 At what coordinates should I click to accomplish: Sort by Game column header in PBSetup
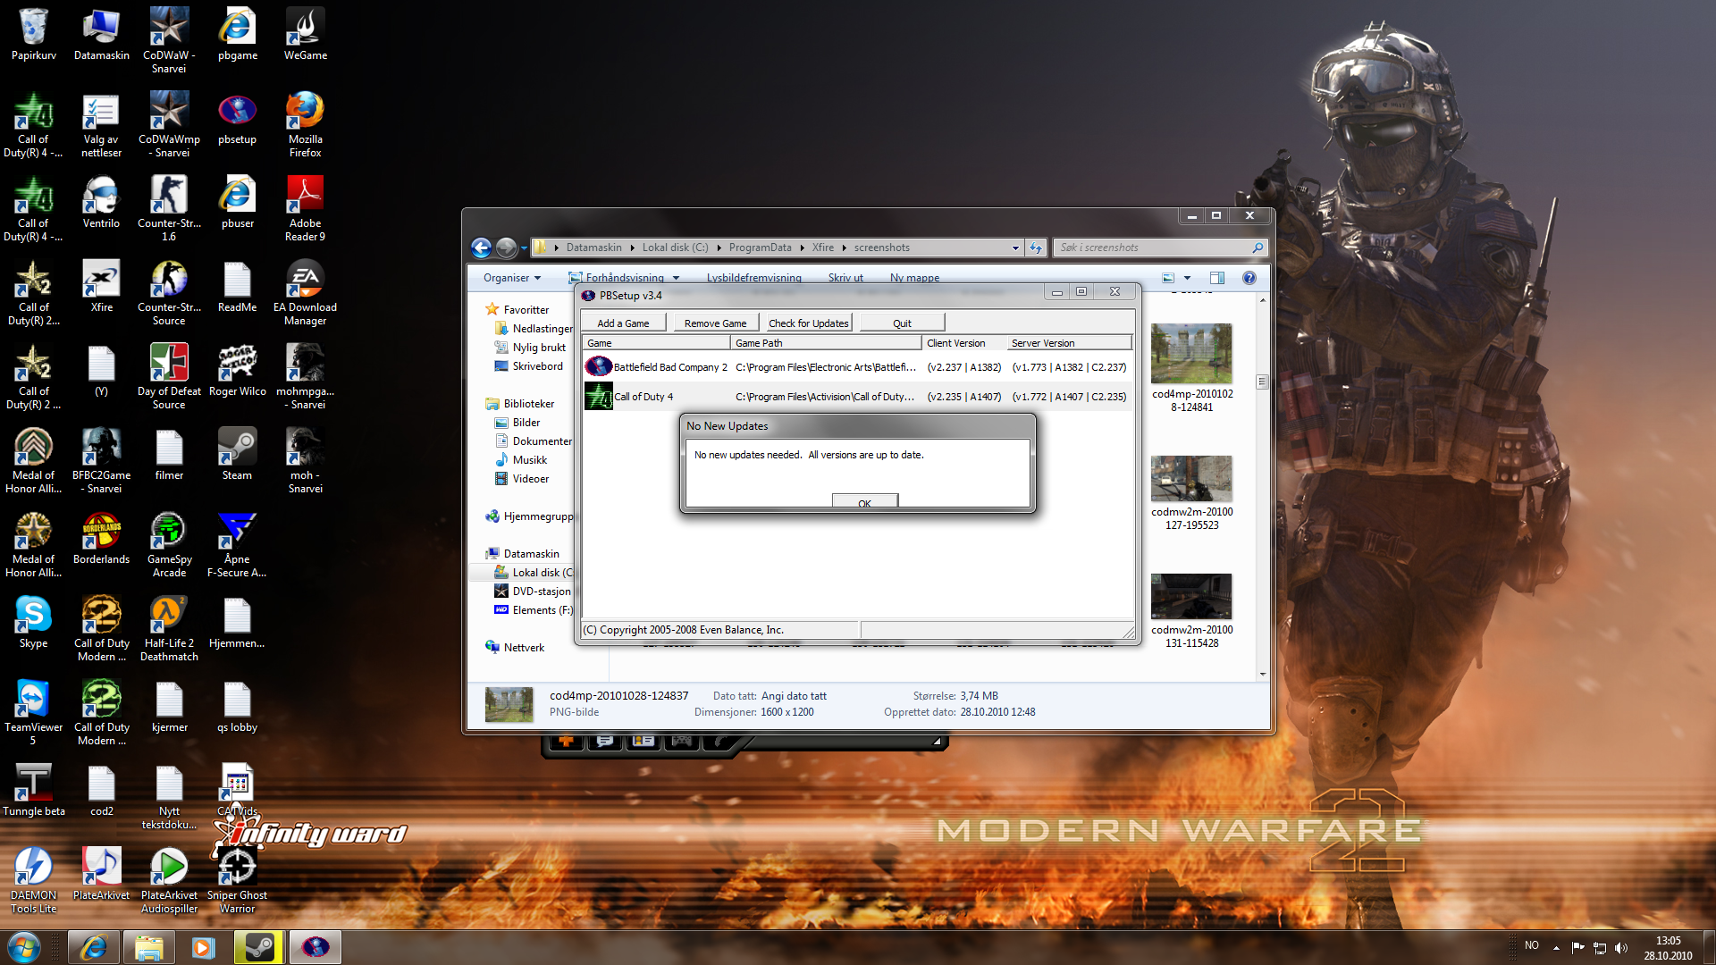(x=656, y=343)
